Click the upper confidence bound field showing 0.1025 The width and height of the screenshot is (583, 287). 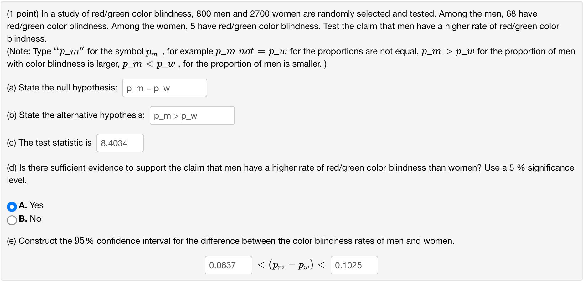pos(354,265)
